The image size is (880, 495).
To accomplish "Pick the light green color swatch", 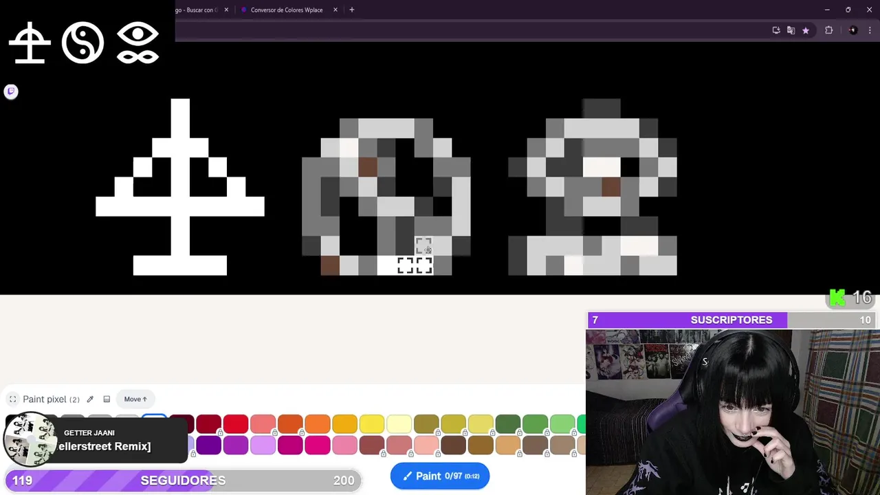I will click(562, 424).
